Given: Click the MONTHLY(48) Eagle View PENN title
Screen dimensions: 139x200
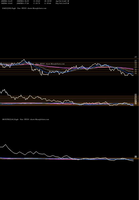Looking at the screenshot, I should click(26, 119).
